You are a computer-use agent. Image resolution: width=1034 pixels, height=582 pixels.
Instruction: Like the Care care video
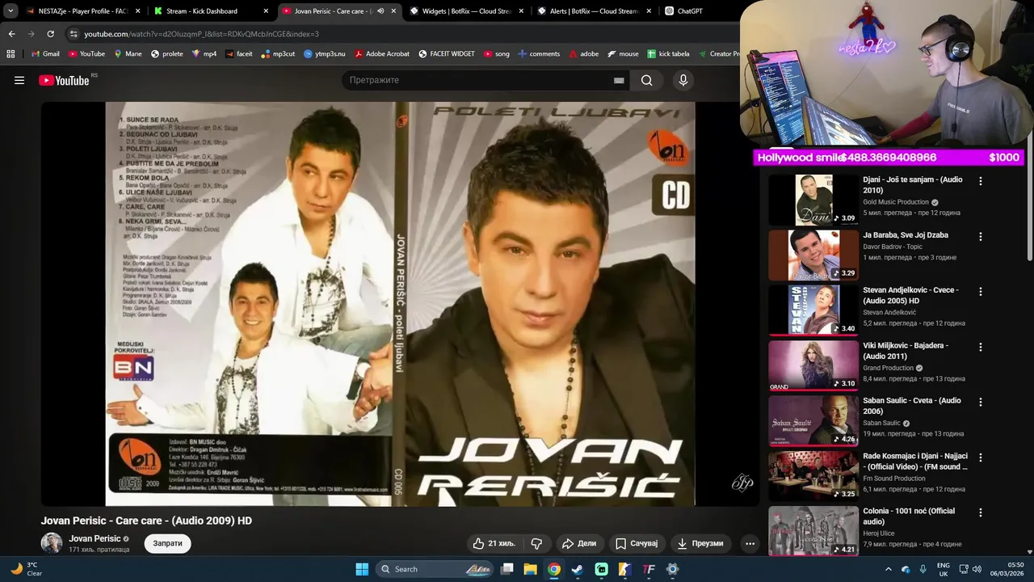(x=494, y=543)
